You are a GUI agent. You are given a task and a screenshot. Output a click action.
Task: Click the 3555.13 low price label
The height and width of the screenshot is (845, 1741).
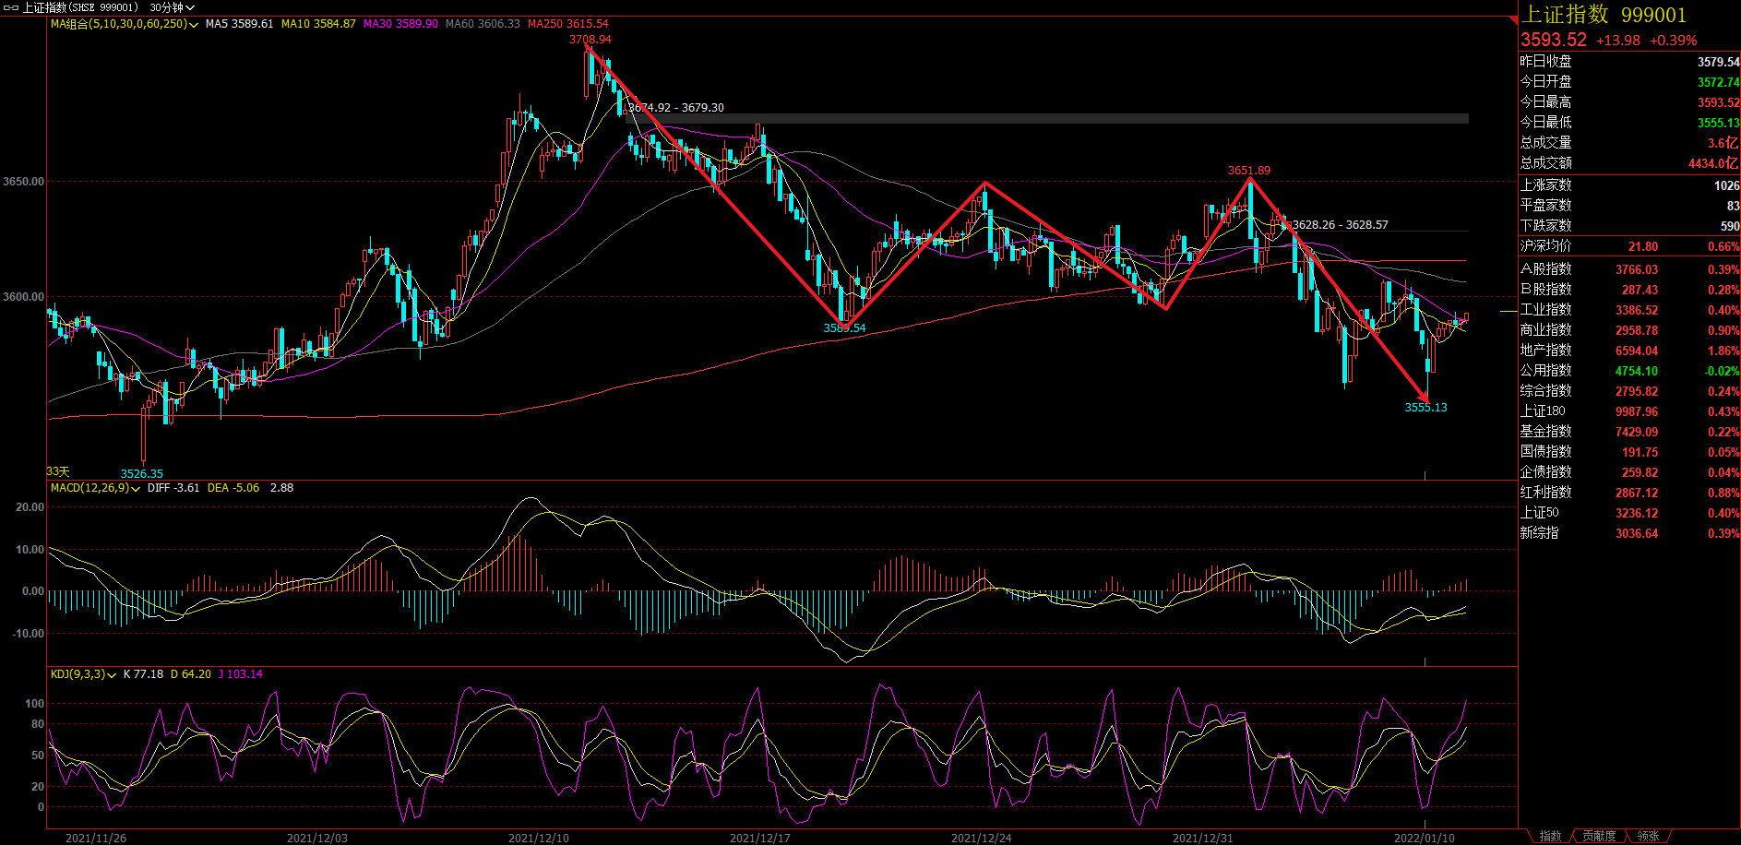pyautogui.click(x=1425, y=408)
